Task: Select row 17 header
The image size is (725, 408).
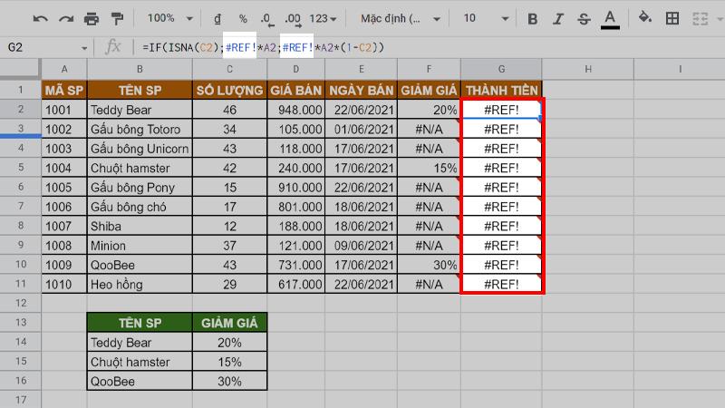Action: [x=20, y=400]
